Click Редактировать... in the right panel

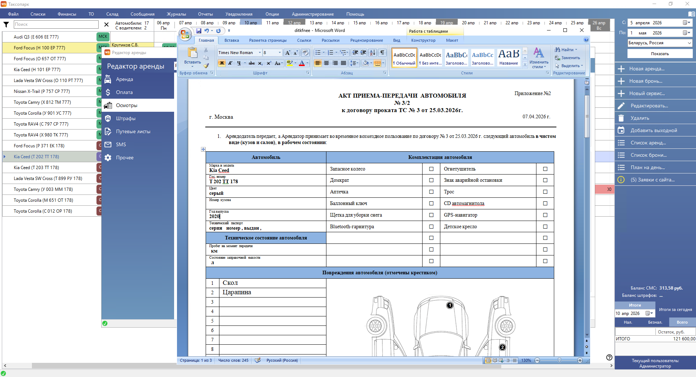coord(655,106)
